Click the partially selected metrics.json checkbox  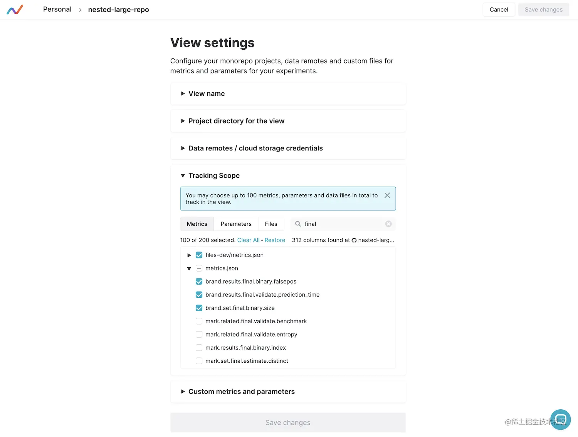[199, 268]
